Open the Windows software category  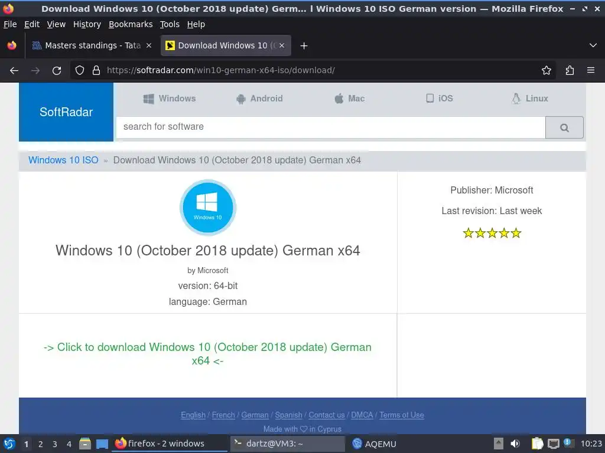coord(170,99)
